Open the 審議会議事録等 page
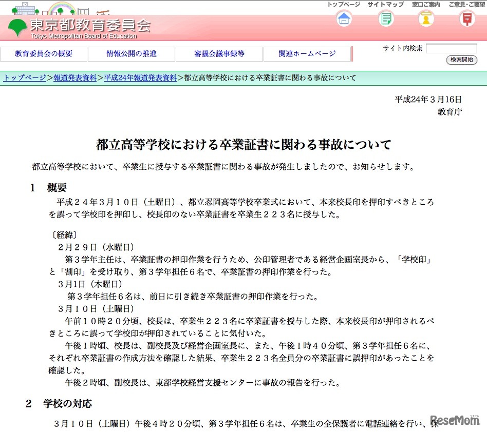 click(x=218, y=53)
